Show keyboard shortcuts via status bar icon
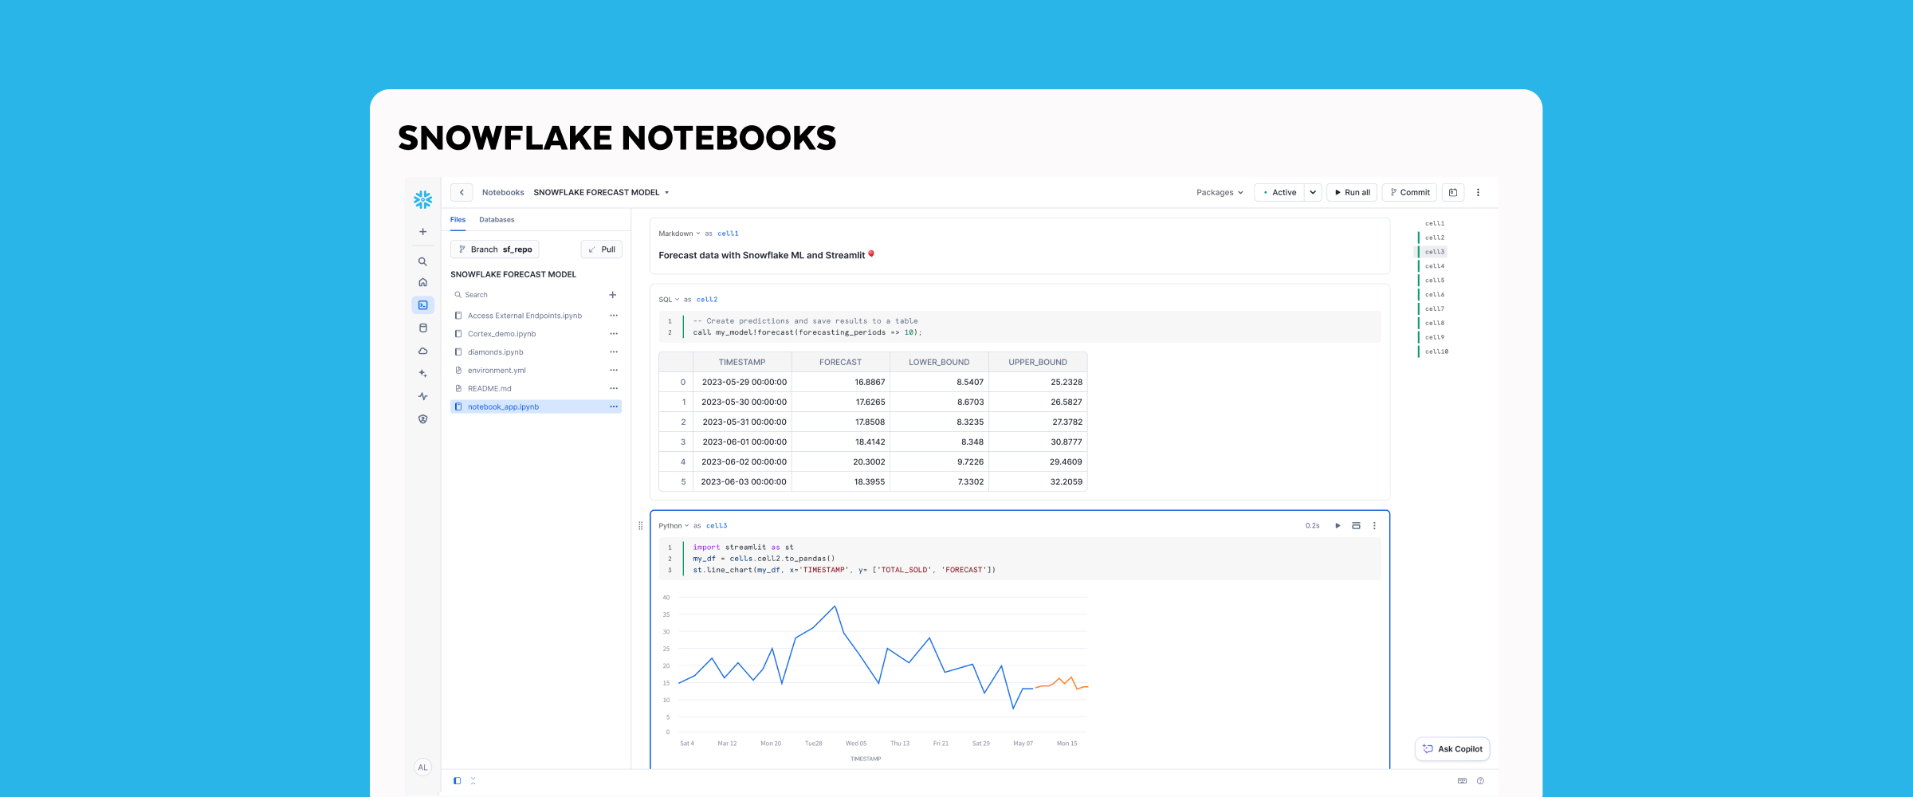The height and width of the screenshot is (797, 1913). point(1462,780)
